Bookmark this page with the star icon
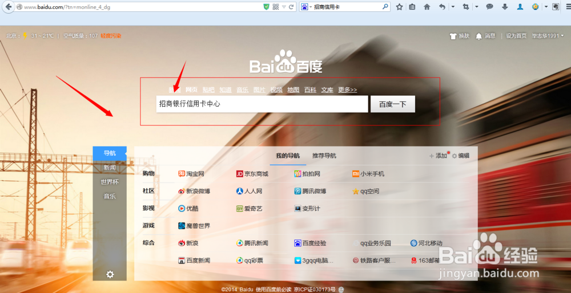The image size is (571, 293). tap(400, 6)
